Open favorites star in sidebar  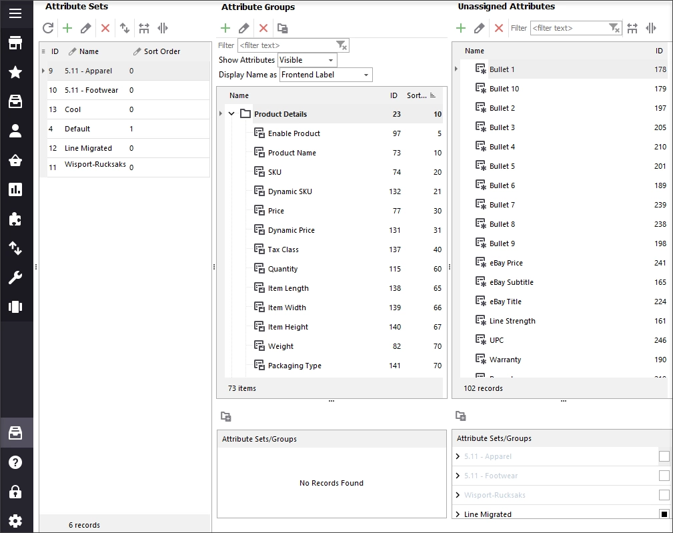tap(15, 72)
